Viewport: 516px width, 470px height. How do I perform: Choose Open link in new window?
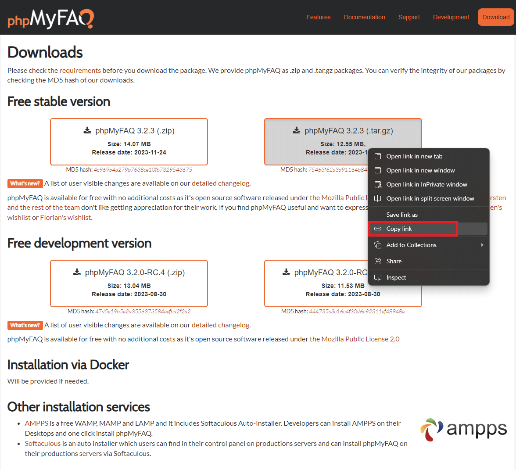(428, 170)
